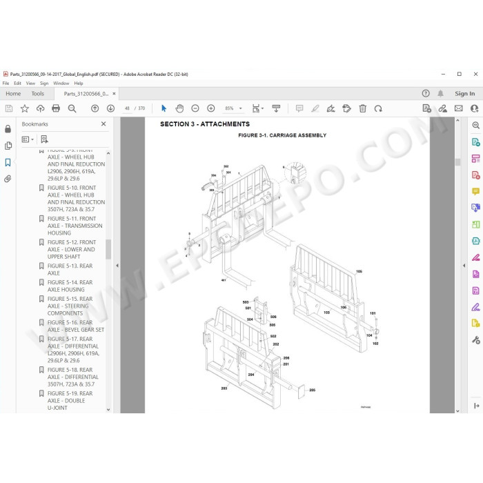
Task: Toggle the Bookmarks panel icon
Action: tap(8, 162)
